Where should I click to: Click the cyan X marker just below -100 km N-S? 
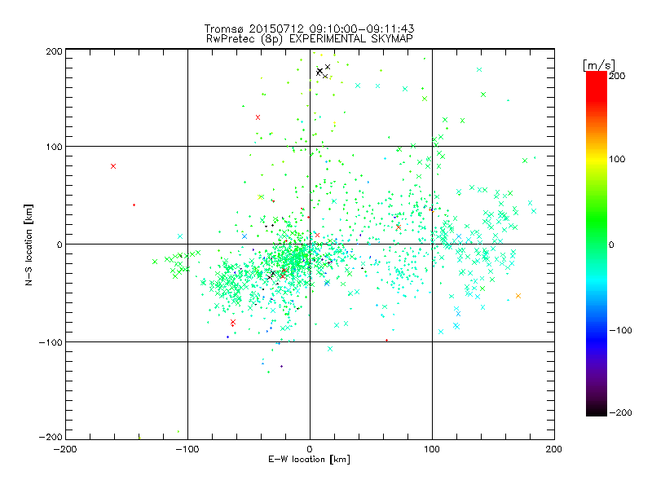[330, 349]
